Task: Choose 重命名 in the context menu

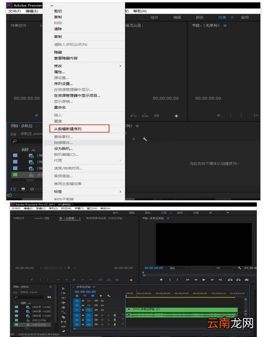Action: [x=60, y=107]
